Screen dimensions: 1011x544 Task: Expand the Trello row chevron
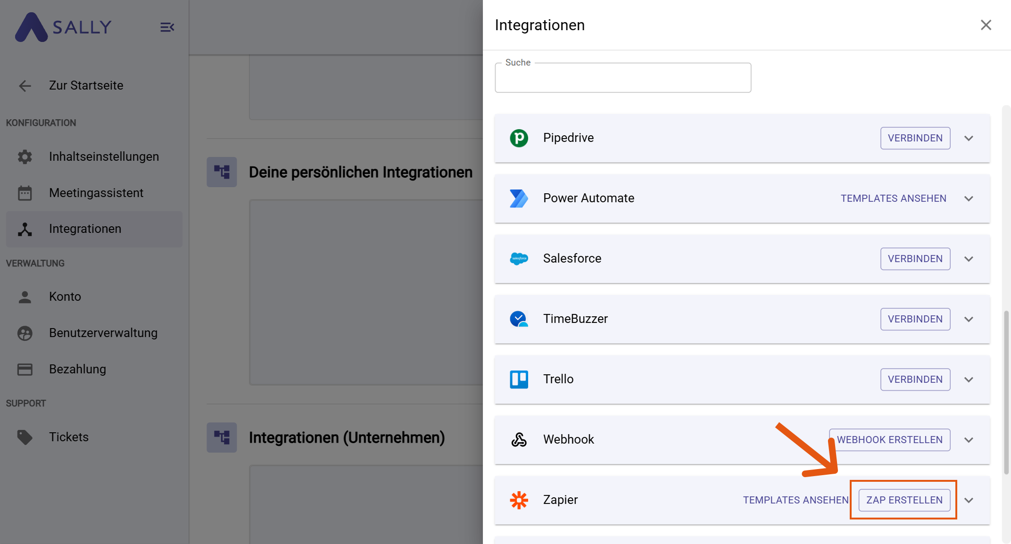(x=969, y=379)
